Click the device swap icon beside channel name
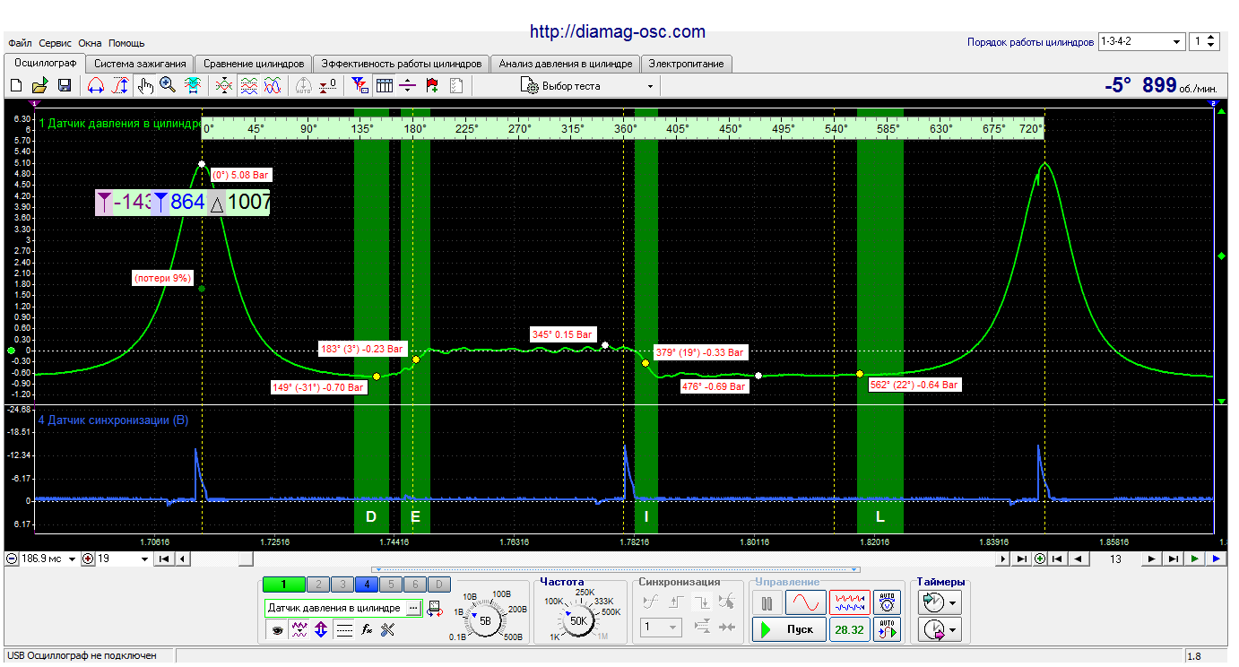Image resolution: width=1239 pixels, height=667 pixels. (435, 608)
